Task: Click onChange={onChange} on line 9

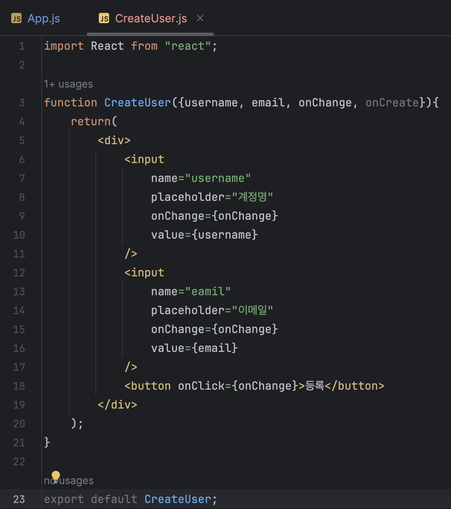Action: click(x=214, y=216)
